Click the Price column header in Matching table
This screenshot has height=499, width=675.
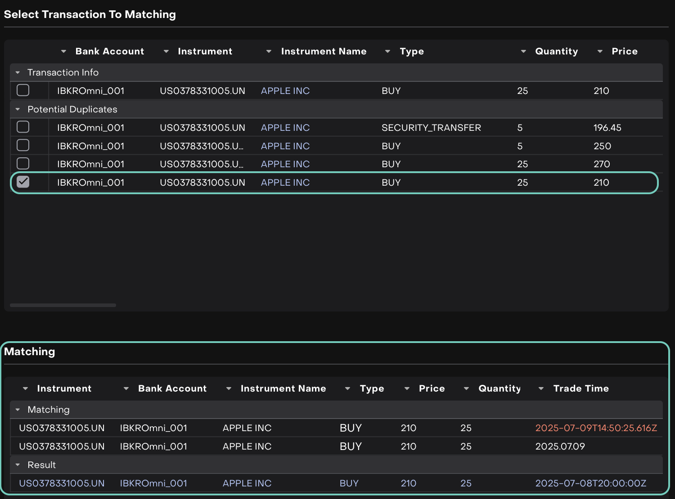432,389
